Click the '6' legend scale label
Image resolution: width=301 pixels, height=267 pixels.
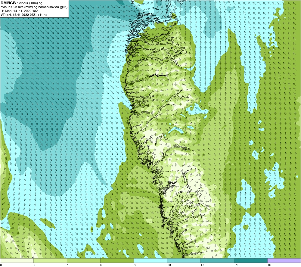(x=101, y=265)
